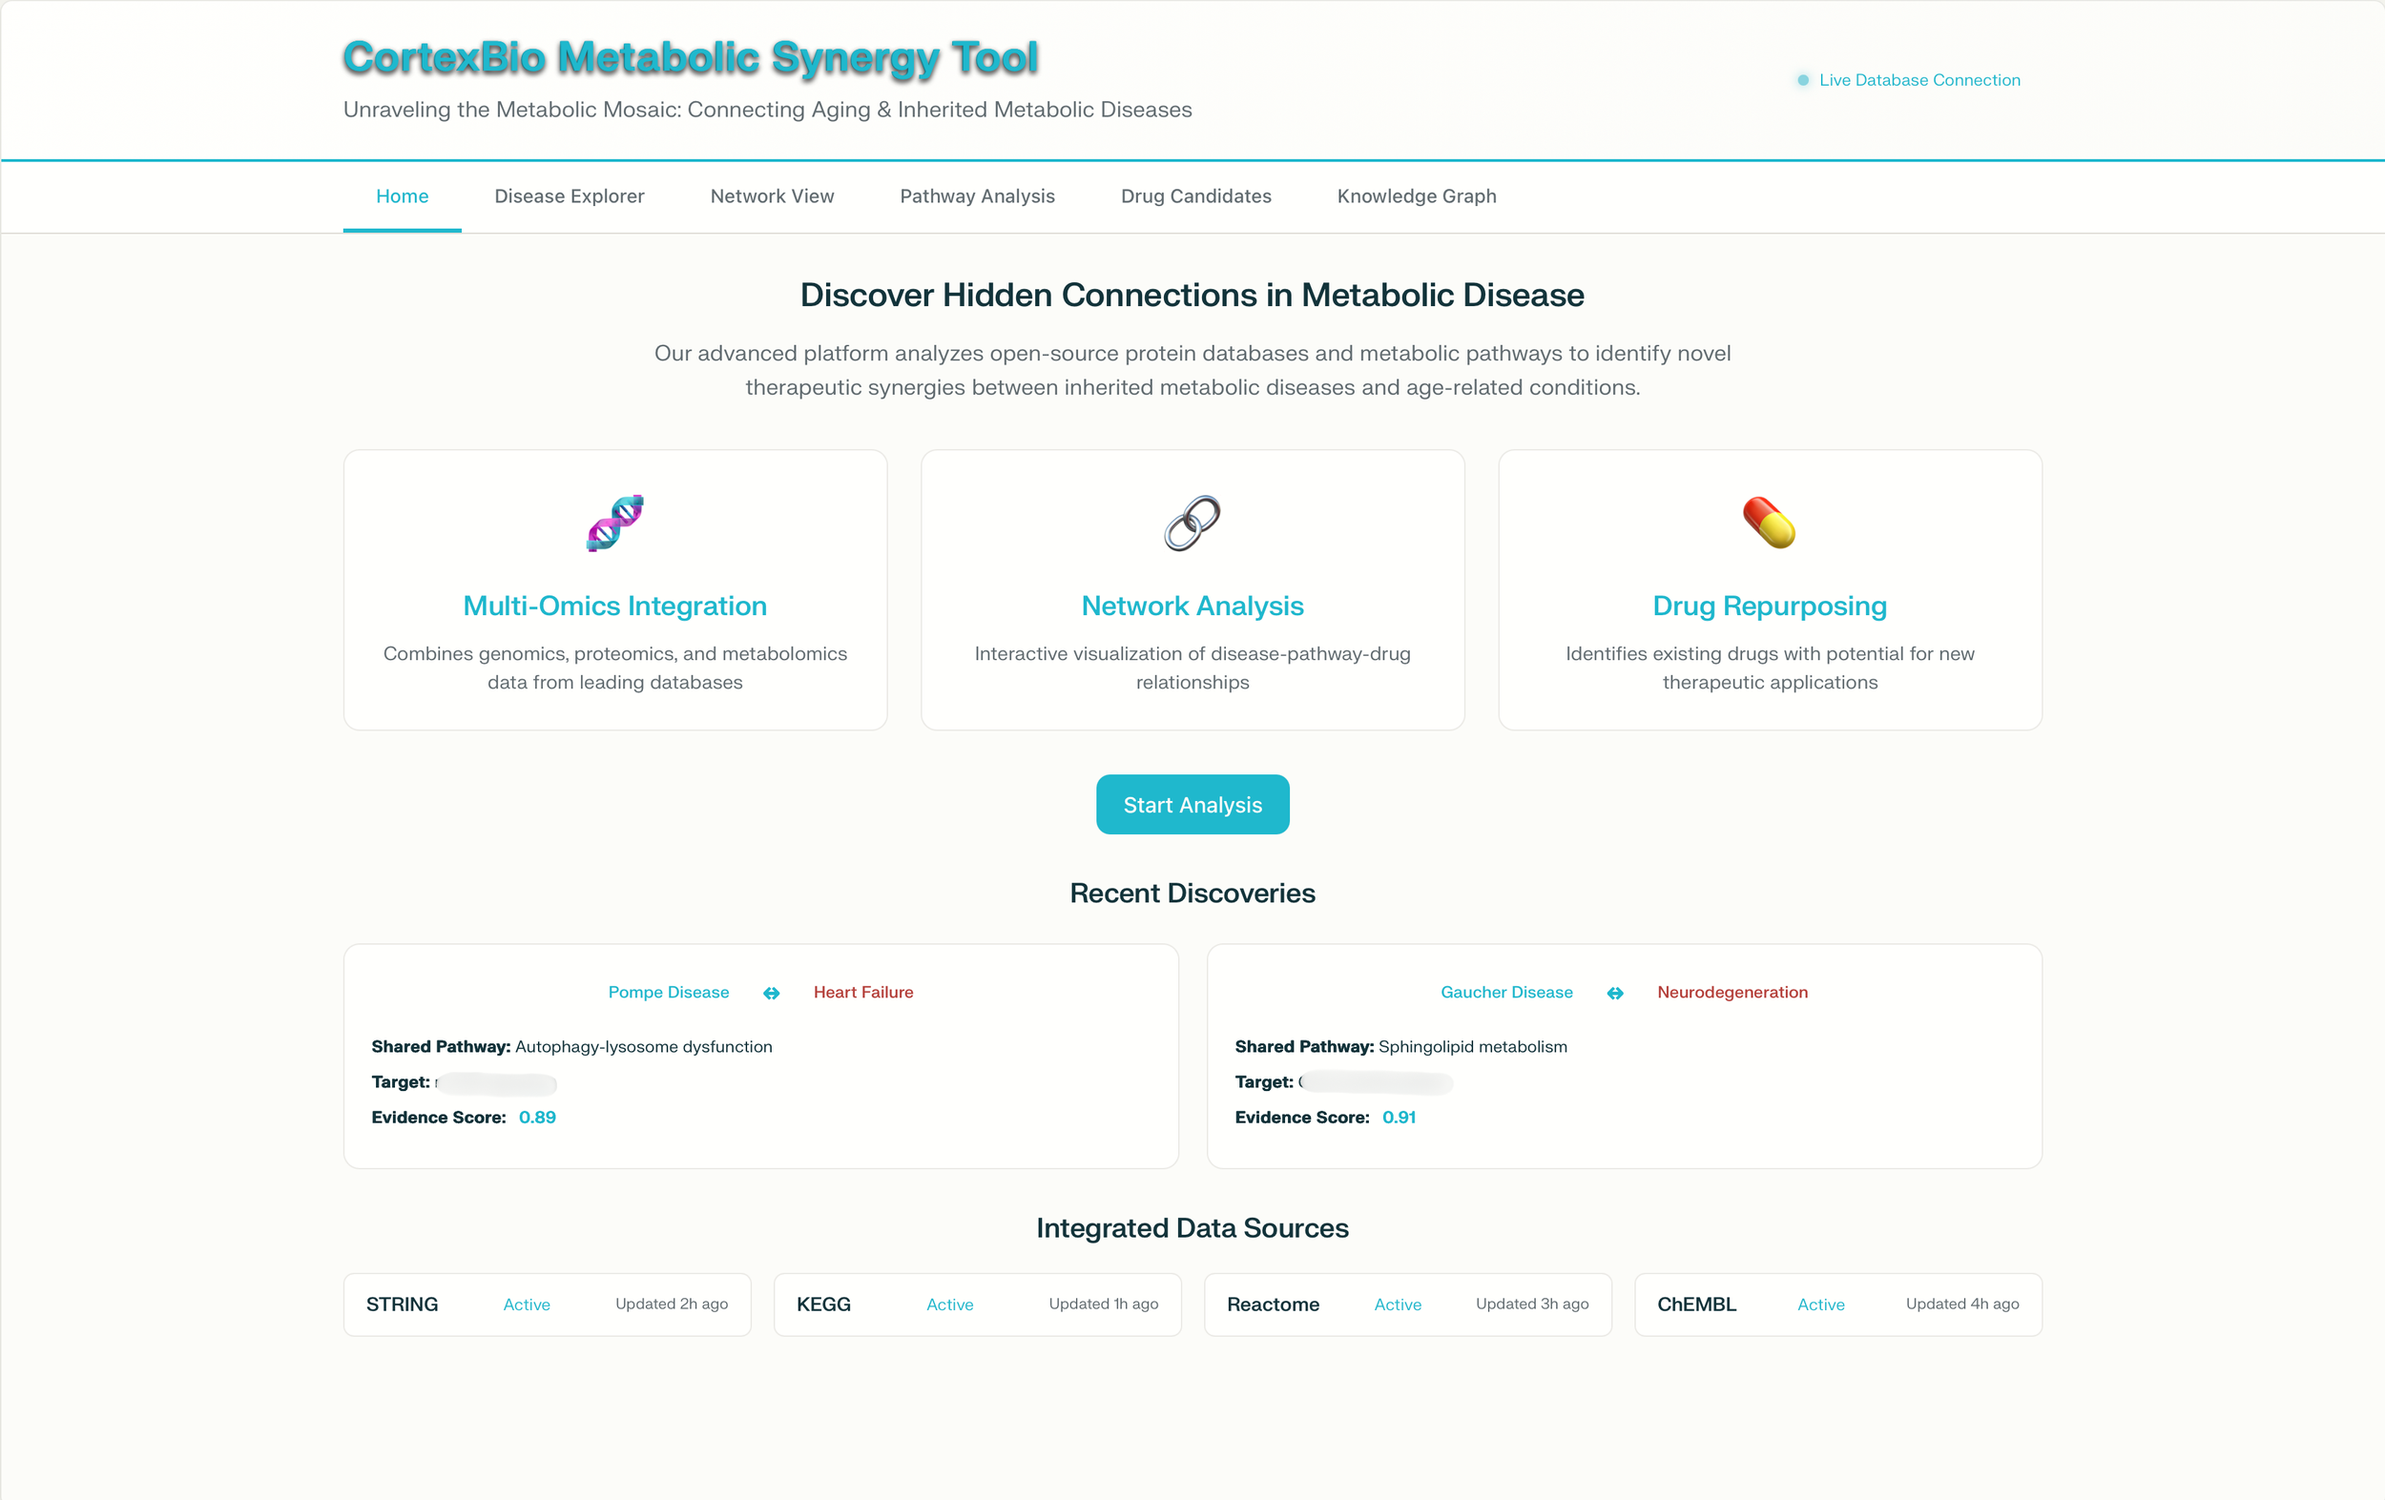Click the Drug Repurposing heading

tap(1769, 606)
